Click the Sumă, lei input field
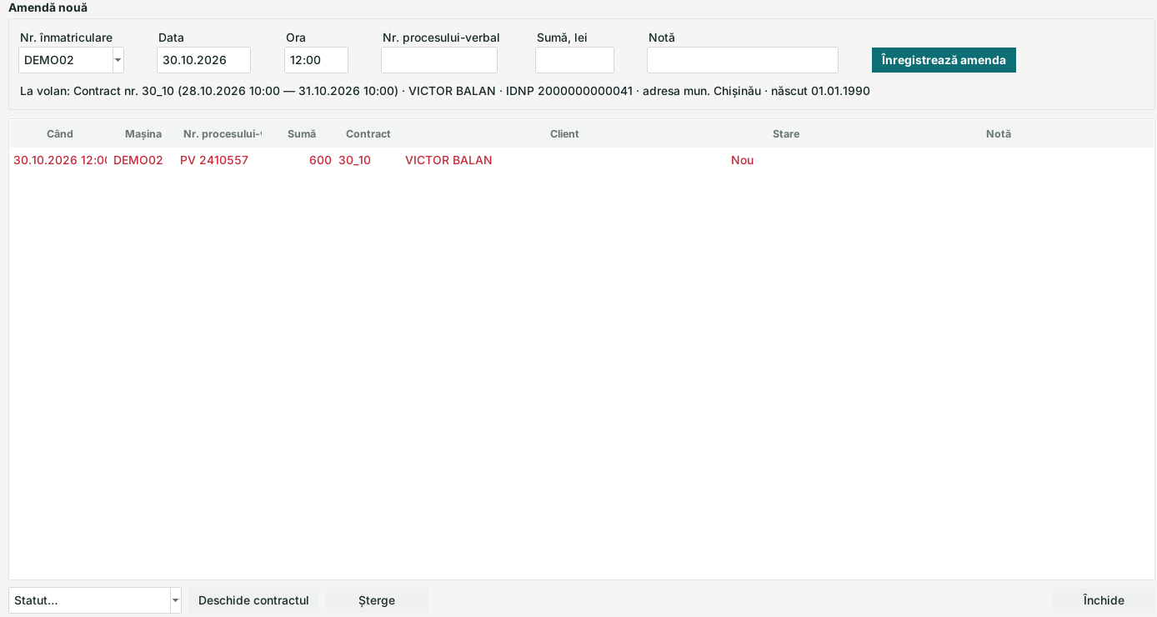 pos(574,60)
